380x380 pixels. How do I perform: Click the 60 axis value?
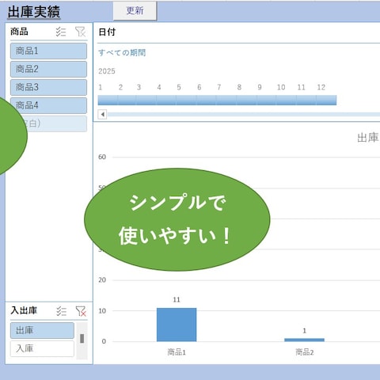pos(102,157)
